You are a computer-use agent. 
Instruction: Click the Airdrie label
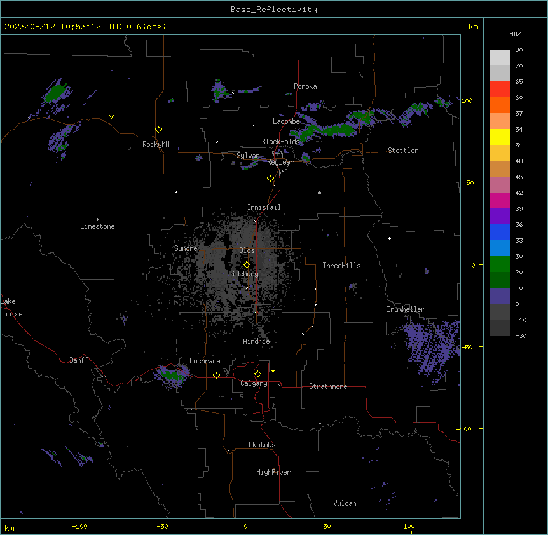(257, 341)
